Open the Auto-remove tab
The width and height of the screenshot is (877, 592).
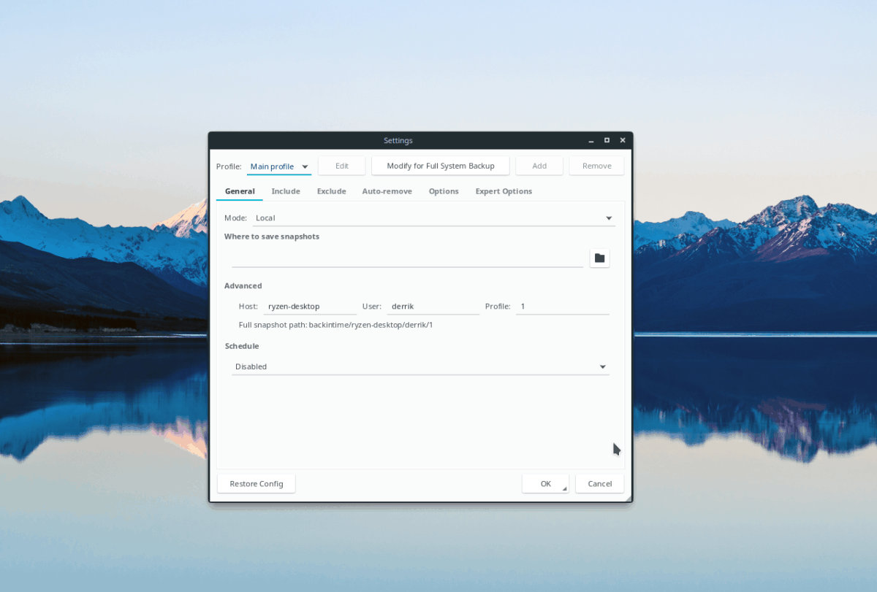(387, 191)
